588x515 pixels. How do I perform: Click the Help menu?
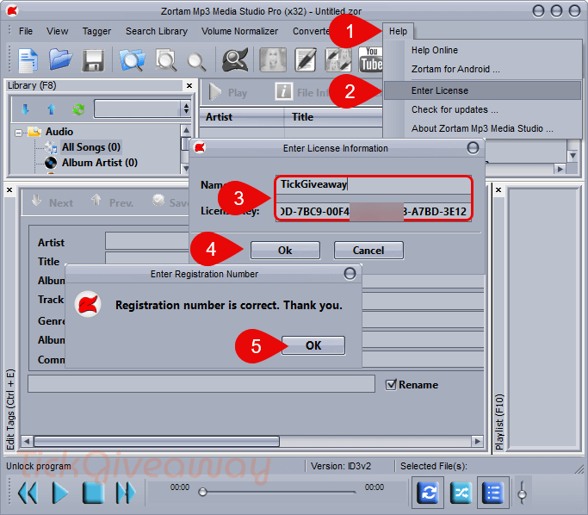398,31
